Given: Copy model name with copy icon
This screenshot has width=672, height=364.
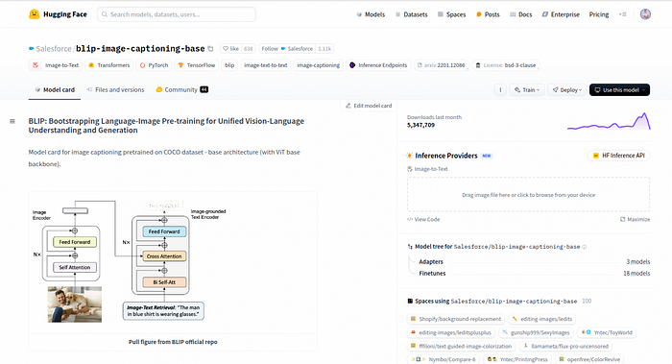Looking at the screenshot, I should tap(210, 49).
